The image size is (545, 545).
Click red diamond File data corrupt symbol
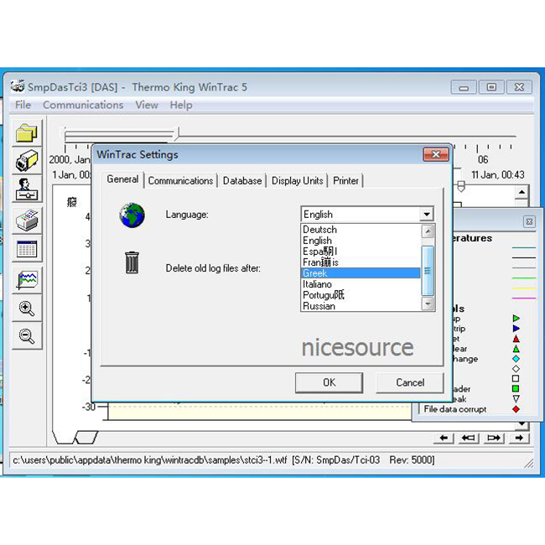click(516, 409)
